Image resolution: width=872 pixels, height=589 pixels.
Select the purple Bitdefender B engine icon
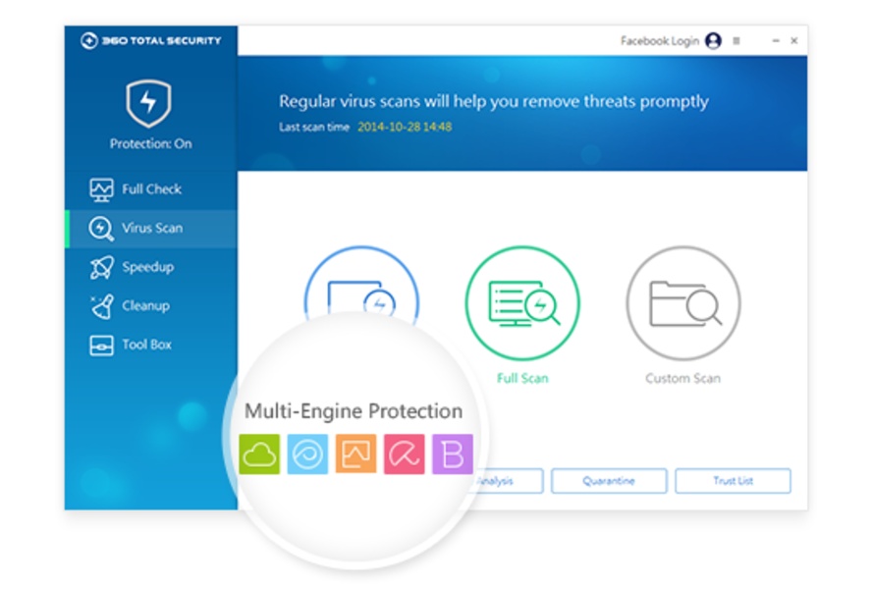pos(452,455)
